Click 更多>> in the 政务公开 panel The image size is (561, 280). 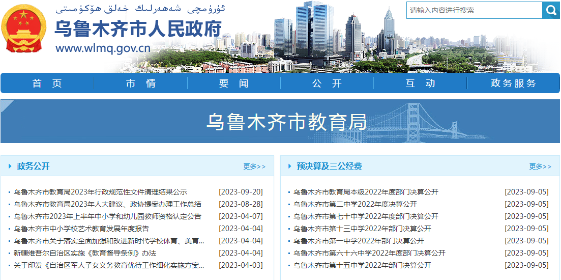tap(254, 166)
